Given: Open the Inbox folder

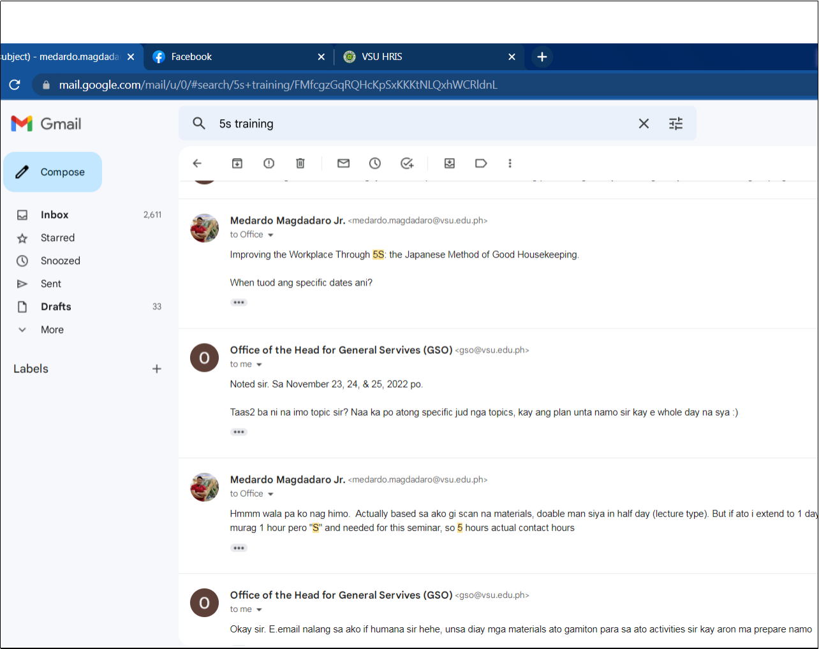Looking at the screenshot, I should pos(55,215).
